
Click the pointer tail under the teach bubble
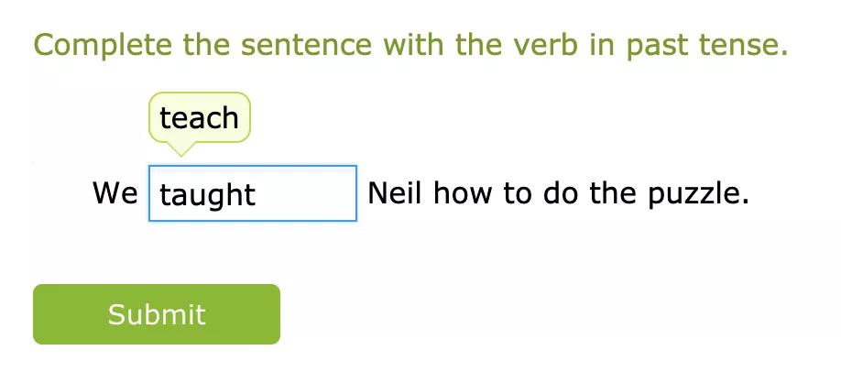pos(180,149)
